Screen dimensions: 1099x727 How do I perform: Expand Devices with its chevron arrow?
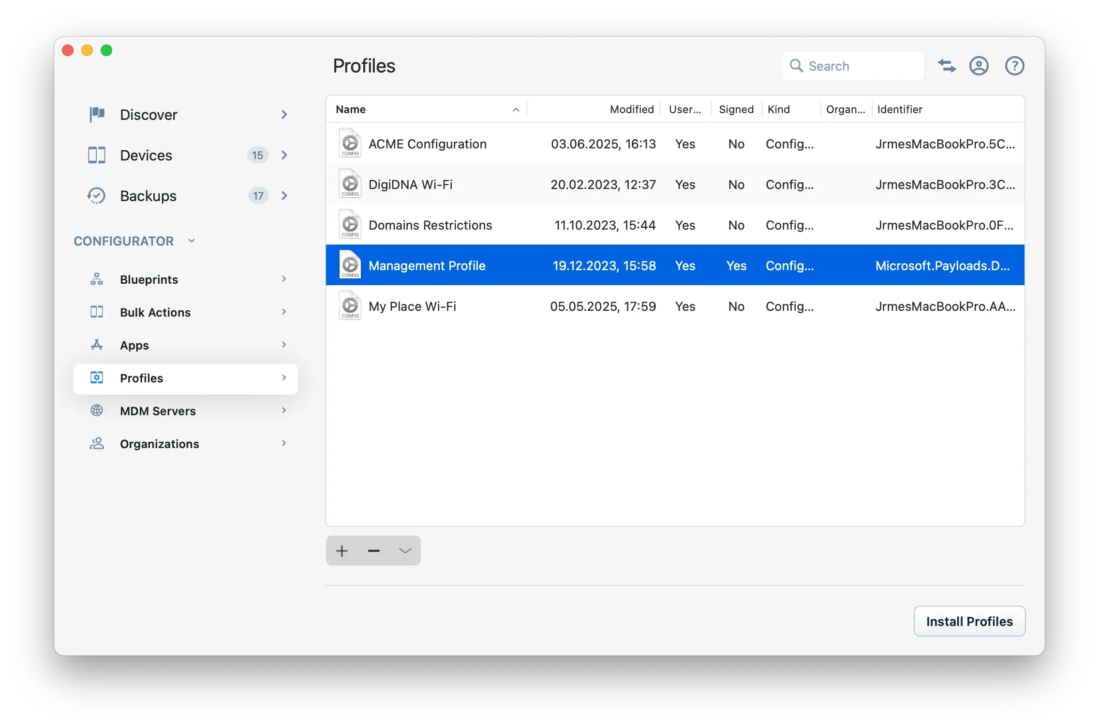point(284,155)
